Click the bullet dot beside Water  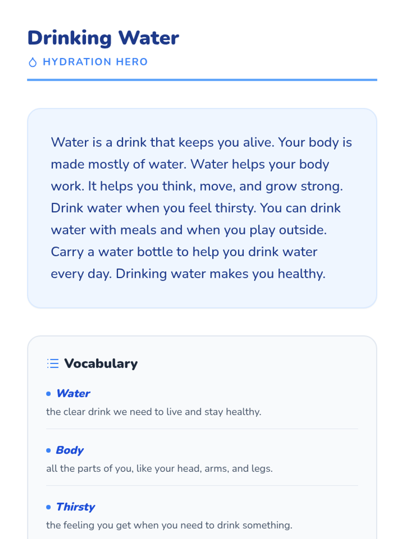(48, 393)
